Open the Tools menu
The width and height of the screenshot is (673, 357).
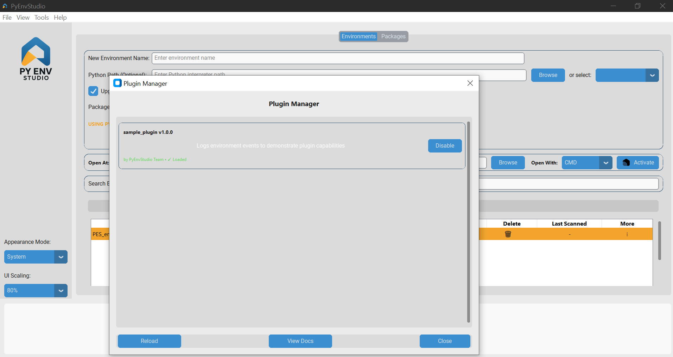(42, 18)
